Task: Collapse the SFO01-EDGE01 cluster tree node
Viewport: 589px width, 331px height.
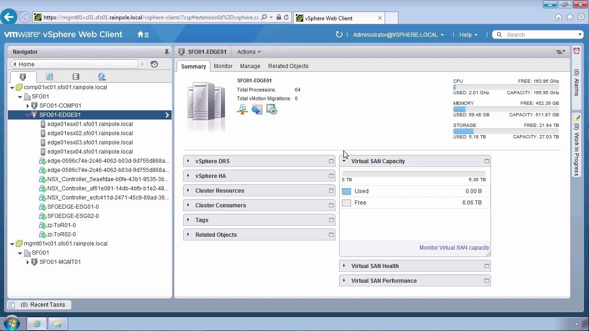Action: [28, 115]
